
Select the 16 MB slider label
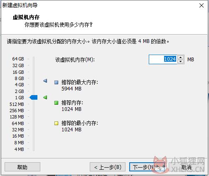pyautogui.click(x=18, y=136)
